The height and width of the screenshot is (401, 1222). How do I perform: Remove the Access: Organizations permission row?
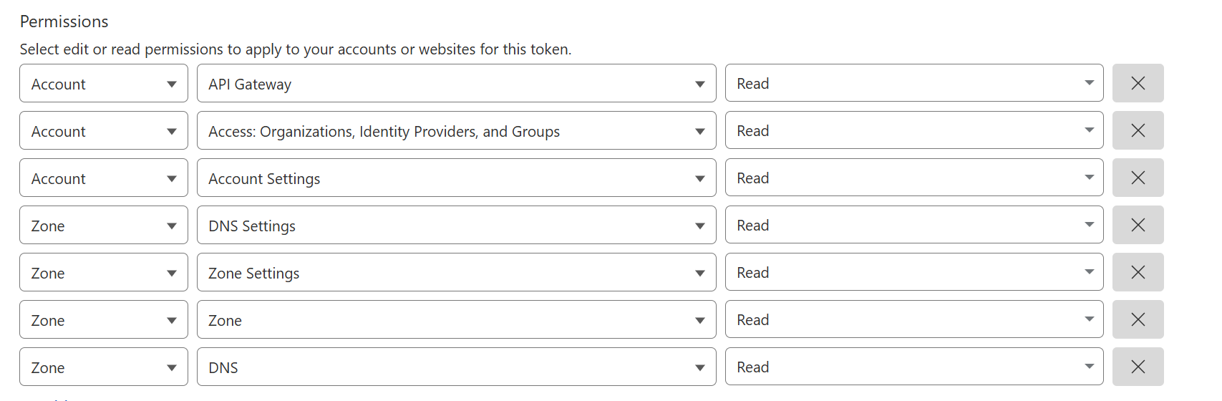(1138, 130)
